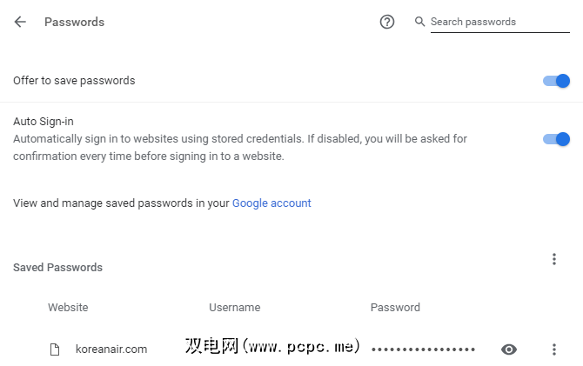
Task: Open the Google account link
Action: (271, 203)
